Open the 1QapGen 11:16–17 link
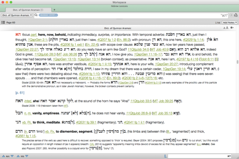The height and width of the screenshot is (159, 239). [x=148, y=54]
